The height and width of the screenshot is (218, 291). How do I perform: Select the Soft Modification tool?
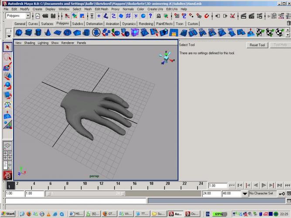7,115
